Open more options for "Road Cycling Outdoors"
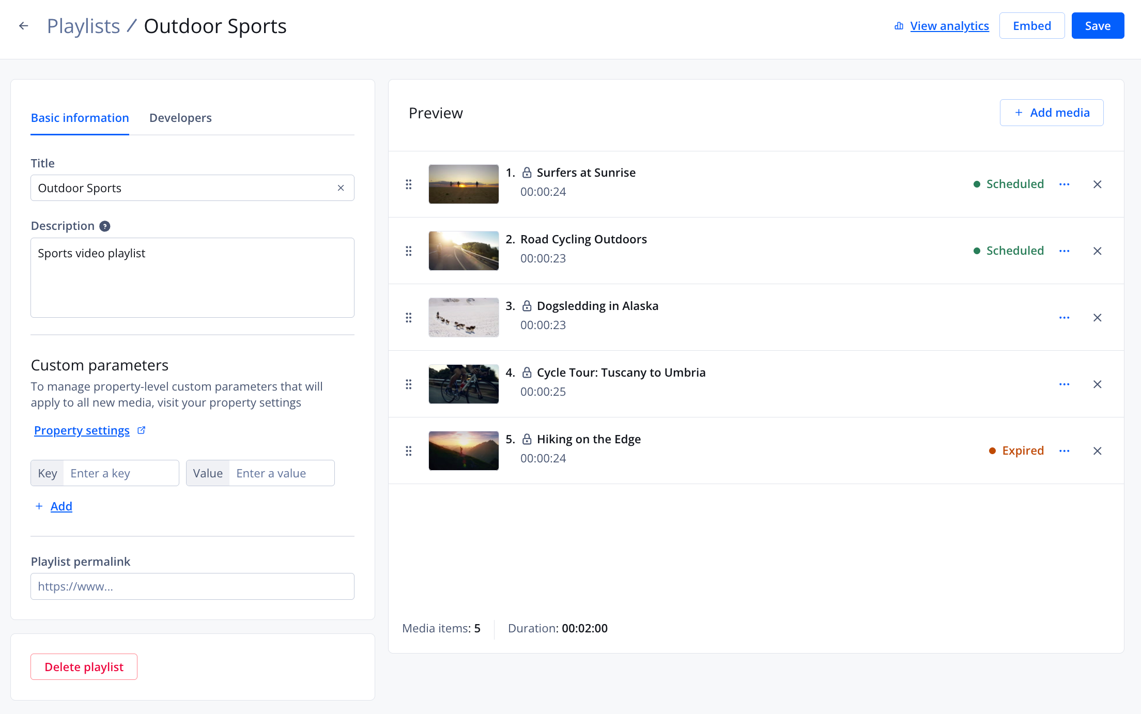Image resolution: width=1141 pixels, height=714 pixels. click(x=1065, y=251)
